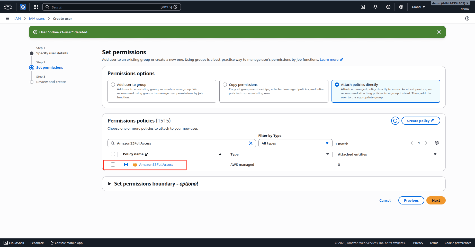This screenshot has height=247, width=475.
Task: Select the Attach policies directly option
Action: click(x=337, y=85)
